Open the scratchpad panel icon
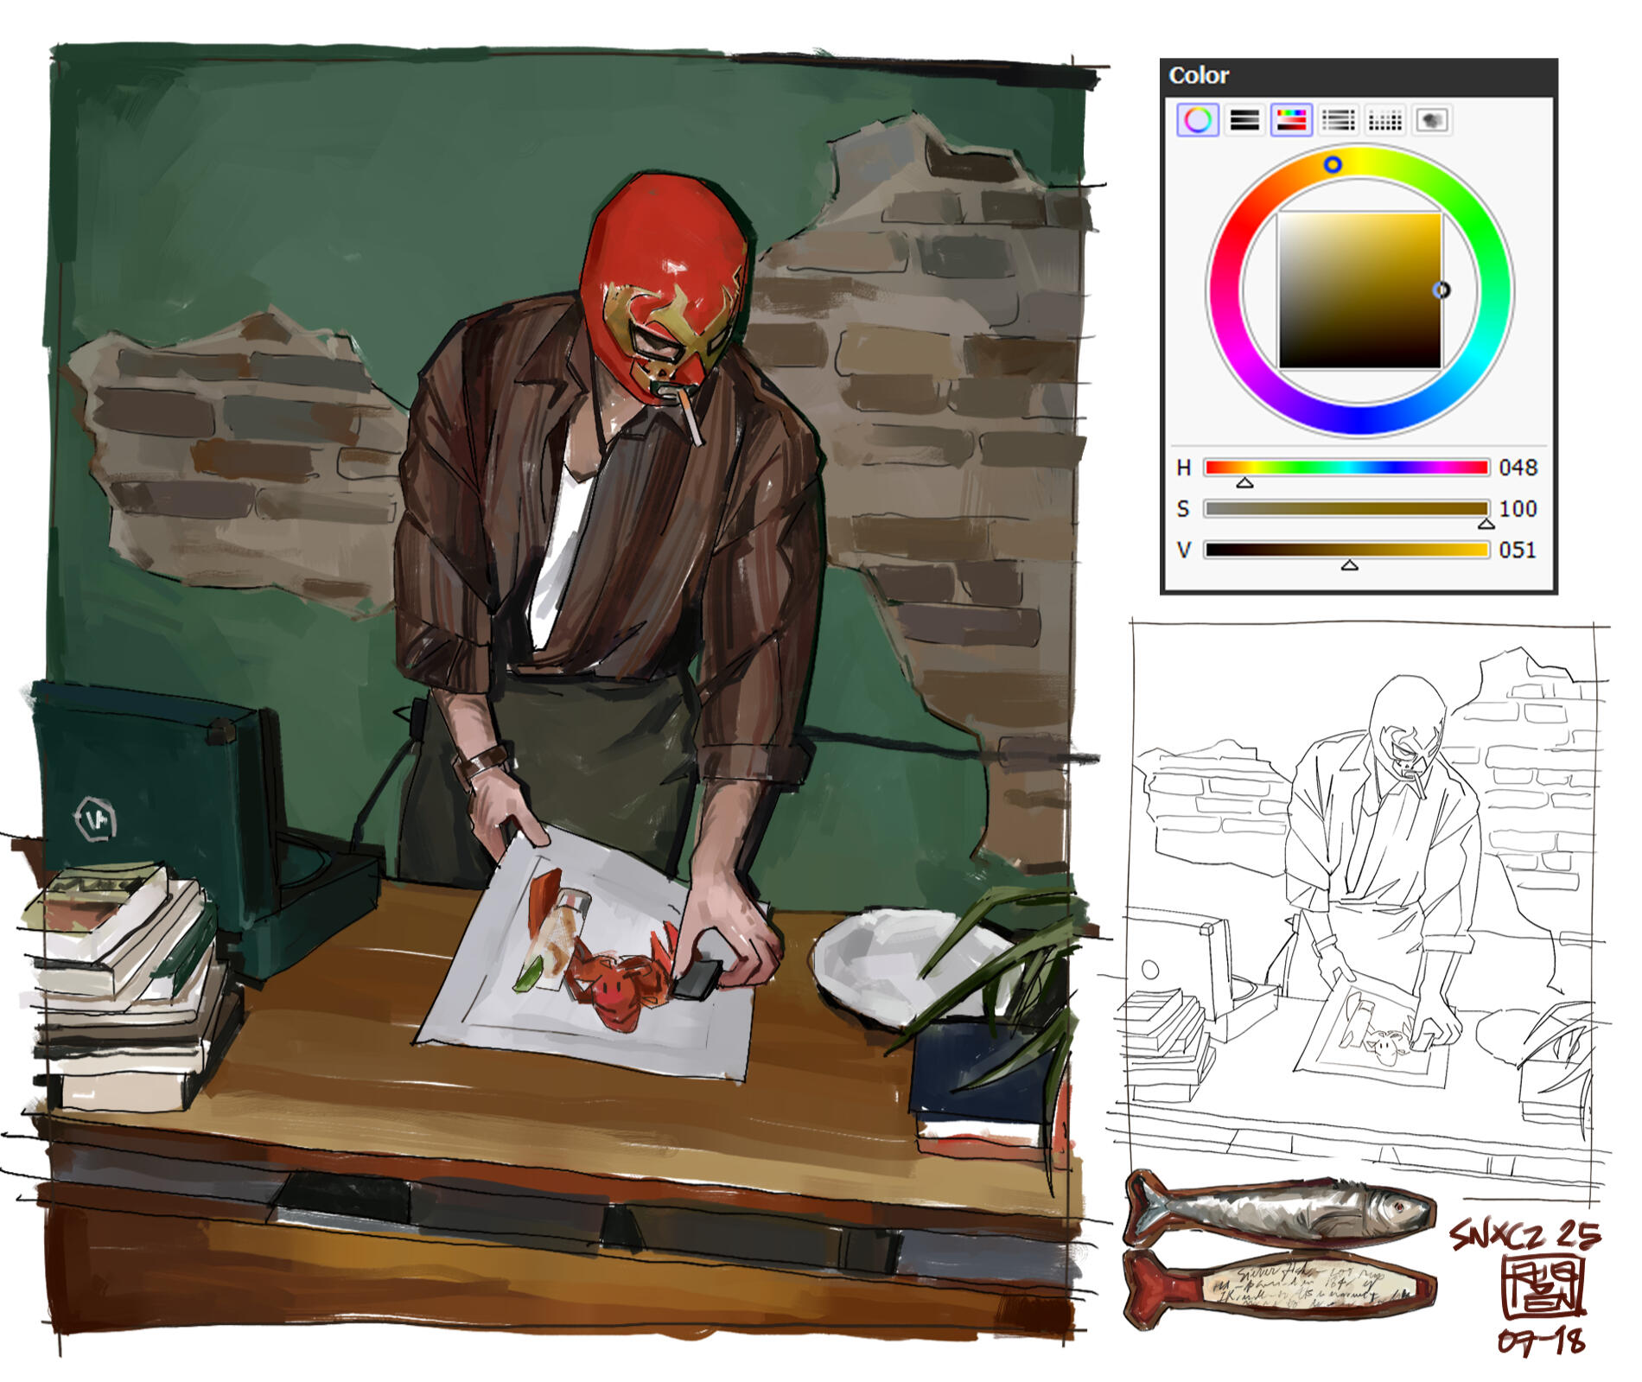 pos(1431,120)
